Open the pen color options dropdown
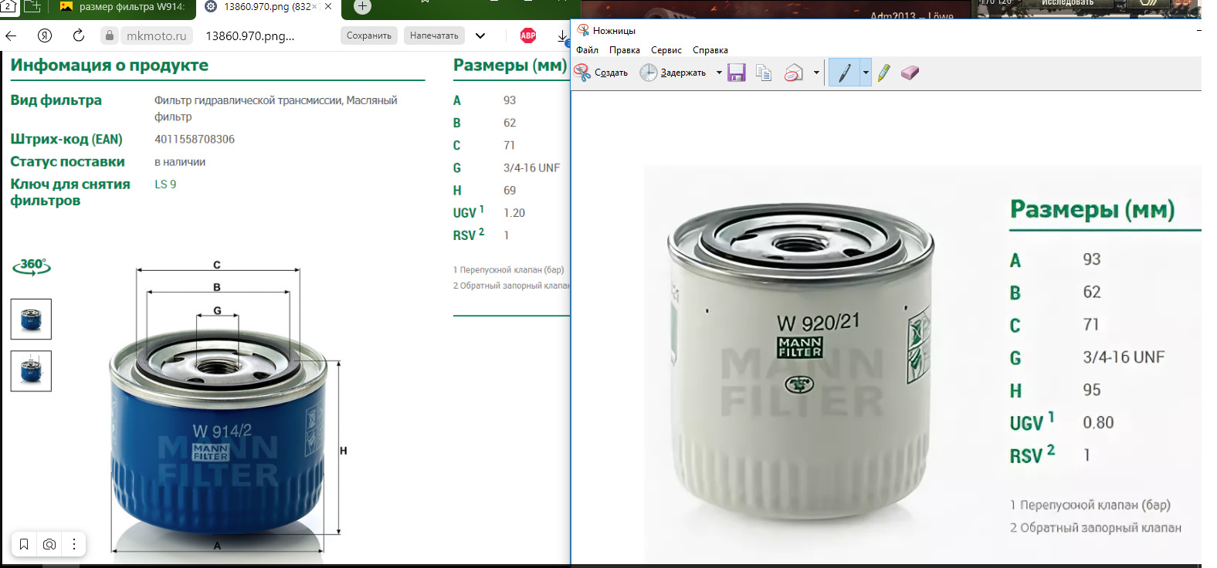 click(x=866, y=73)
